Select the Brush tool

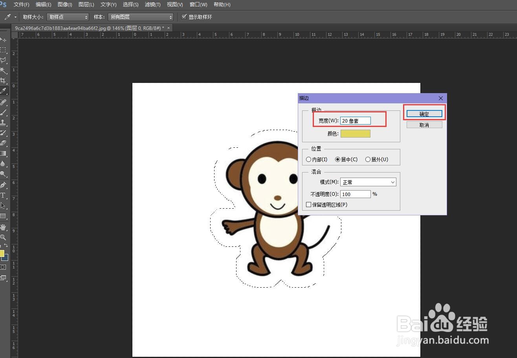pos(3,112)
